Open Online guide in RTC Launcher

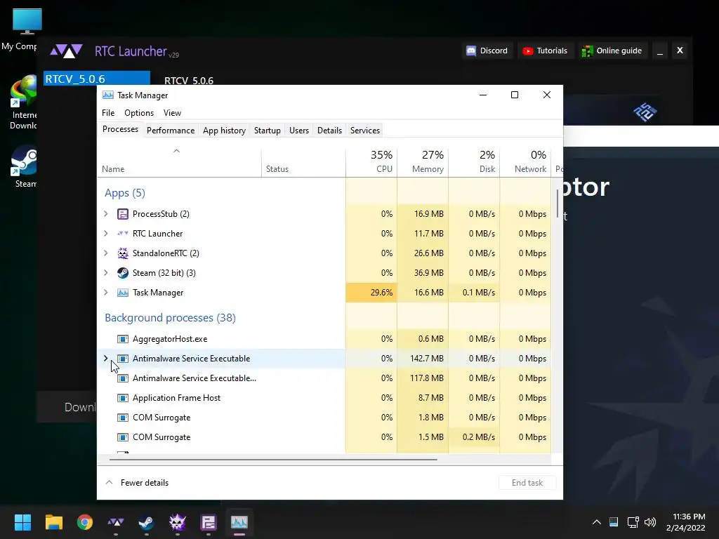click(612, 51)
